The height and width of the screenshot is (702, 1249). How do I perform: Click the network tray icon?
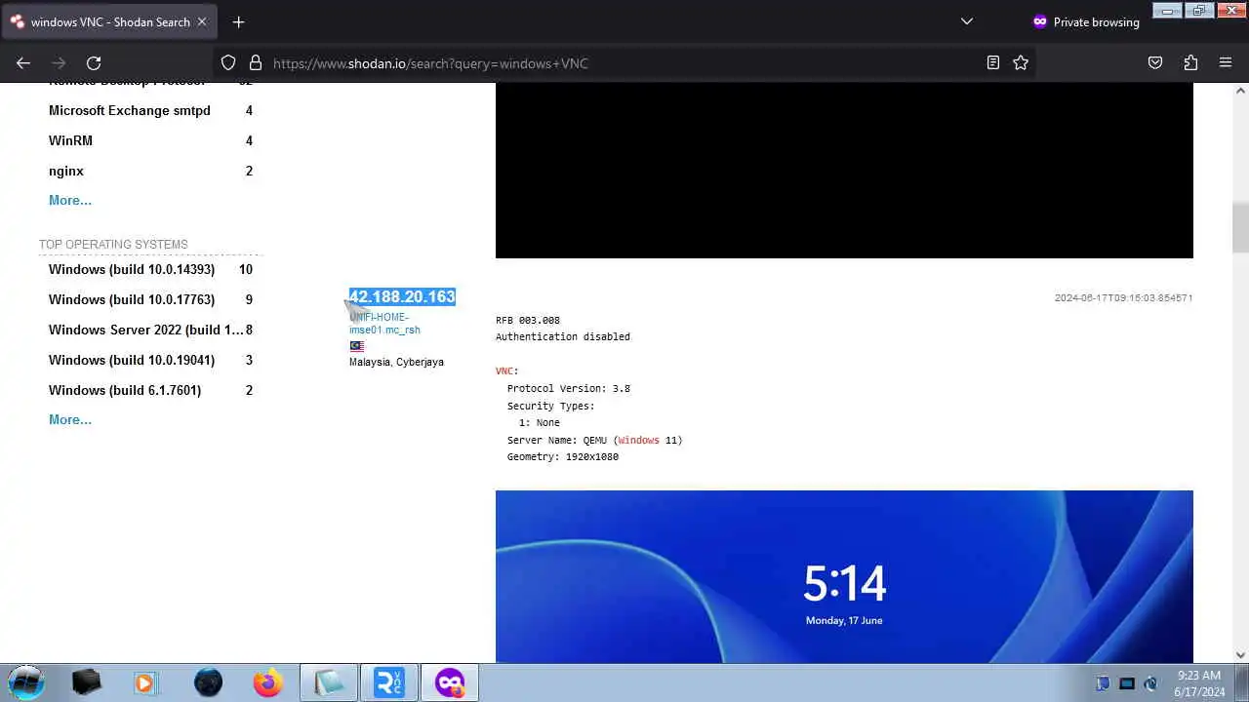(x=1127, y=683)
